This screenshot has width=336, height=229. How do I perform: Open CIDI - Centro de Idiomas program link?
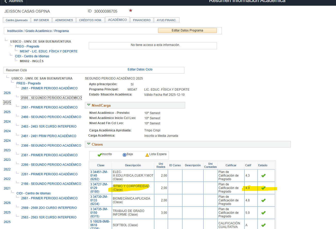(x=32, y=56)
